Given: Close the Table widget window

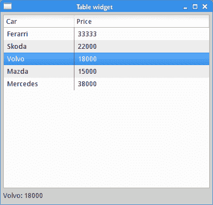Looking at the screenshot, I should [205, 7].
